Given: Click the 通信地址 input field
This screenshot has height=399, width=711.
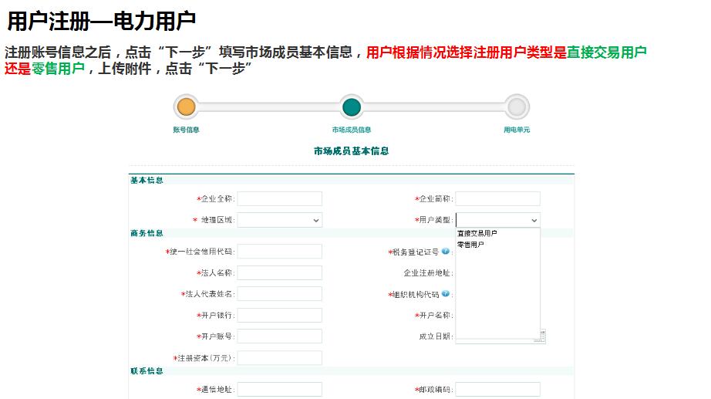Looking at the screenshot, I should pyautogui.click(x=279, y=389).
